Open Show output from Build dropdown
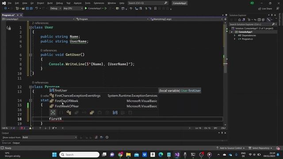 click(x=50, y=137)
